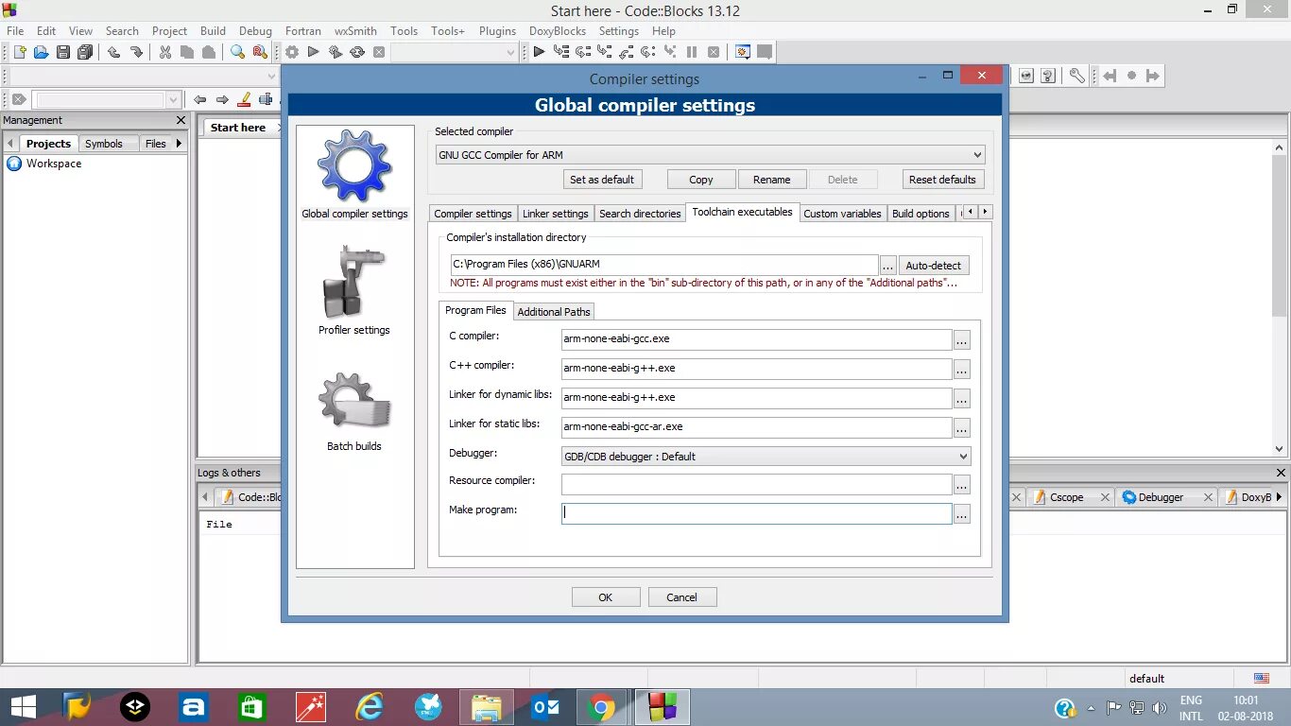Click the Copy compiler button
The height and width of the screenshot is (726, 1291).
pos(701,180)
